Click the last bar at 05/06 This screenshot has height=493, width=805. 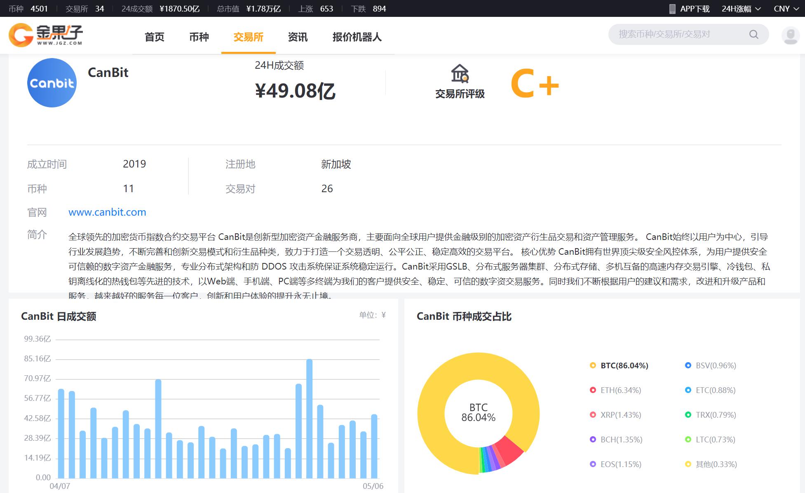coord(374,446)
